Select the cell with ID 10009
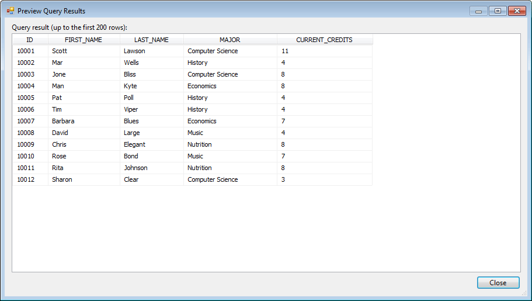 (30, 145)
